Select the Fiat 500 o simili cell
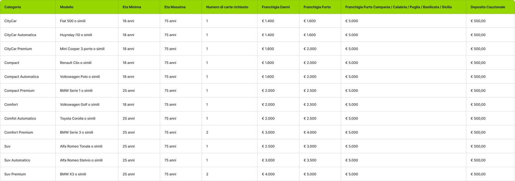 [x=73, y=21]
